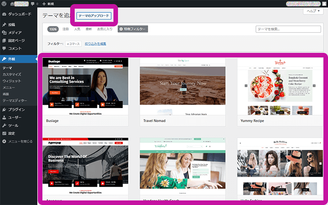This screenshot has width=328, height=205.
Task: Expand 特徴フィルター feature filter panel
Action: click(133, 29)
